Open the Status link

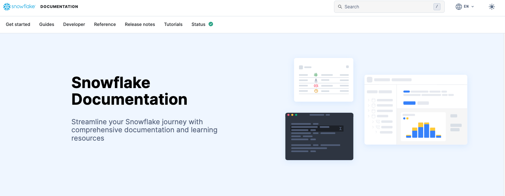pos(198,24)
